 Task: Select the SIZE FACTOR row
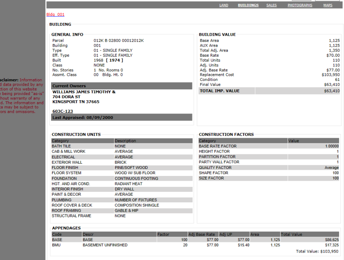coord(269,178)
